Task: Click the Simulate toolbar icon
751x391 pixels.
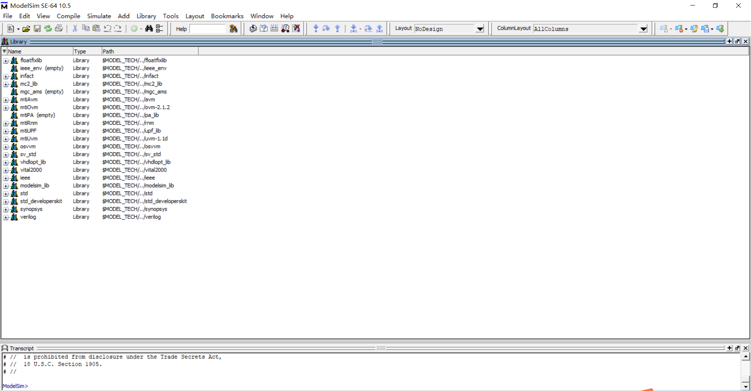Action: (x=285, y=29)
